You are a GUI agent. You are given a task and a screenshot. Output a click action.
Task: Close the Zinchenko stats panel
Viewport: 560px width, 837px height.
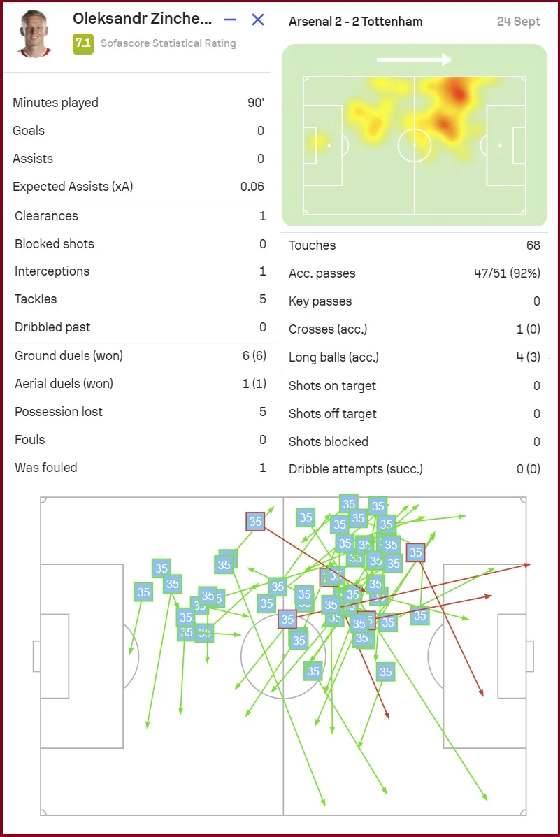(x=257, y=20)
